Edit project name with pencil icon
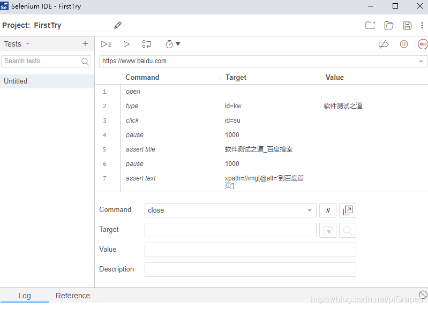The image size is (428, 309). click(x=118, y=25)
